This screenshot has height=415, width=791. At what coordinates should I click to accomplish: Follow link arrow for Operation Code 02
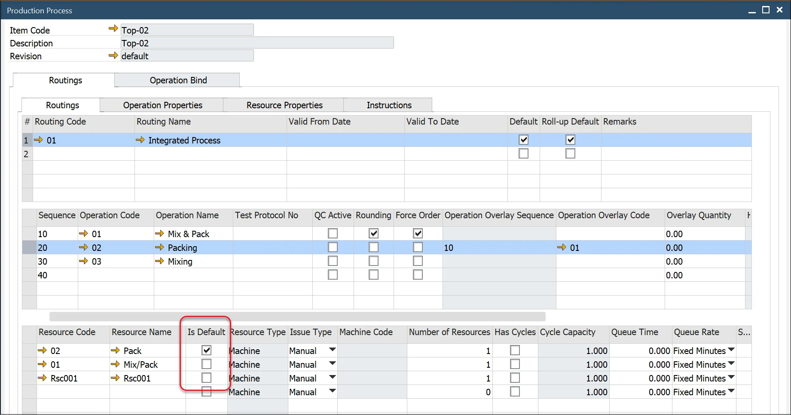click(x=83, y=247)
